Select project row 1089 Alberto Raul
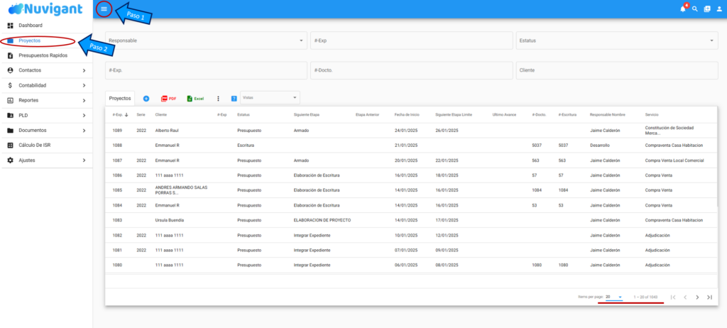727x328 pixels. (x=411, y=131)
